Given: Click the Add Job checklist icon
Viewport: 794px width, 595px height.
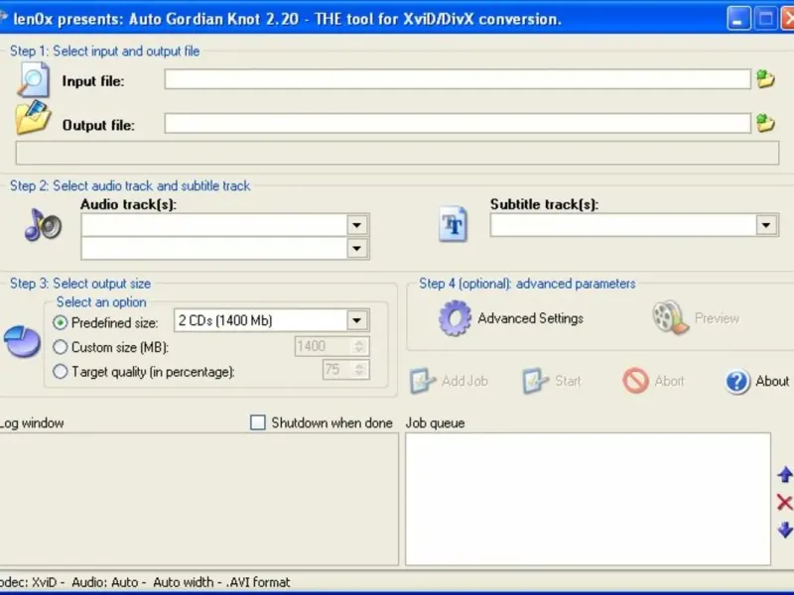Looking at the screenshot, I should (x=423, y=381).
